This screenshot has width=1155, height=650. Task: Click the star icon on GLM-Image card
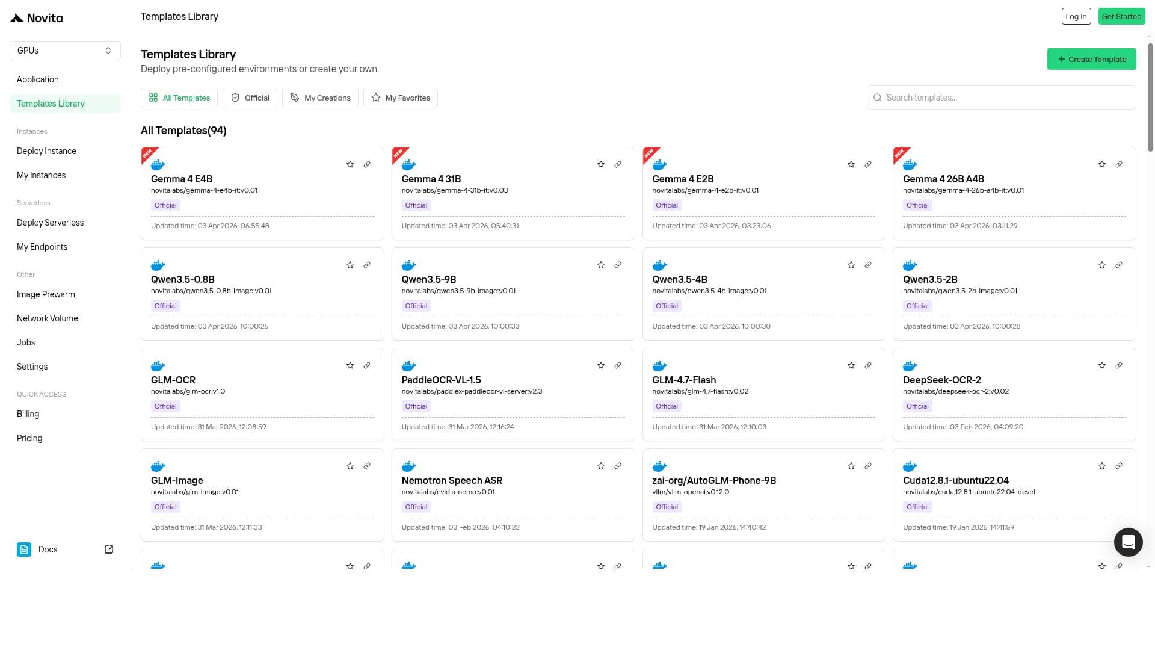(350, 466)
